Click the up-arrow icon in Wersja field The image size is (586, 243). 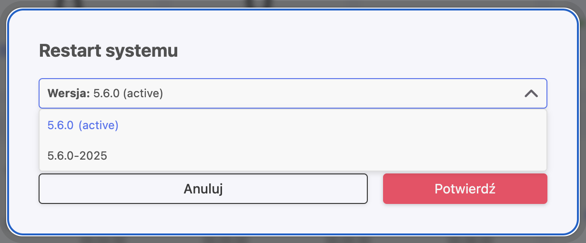pyautogui.click(x=531, y=94)
